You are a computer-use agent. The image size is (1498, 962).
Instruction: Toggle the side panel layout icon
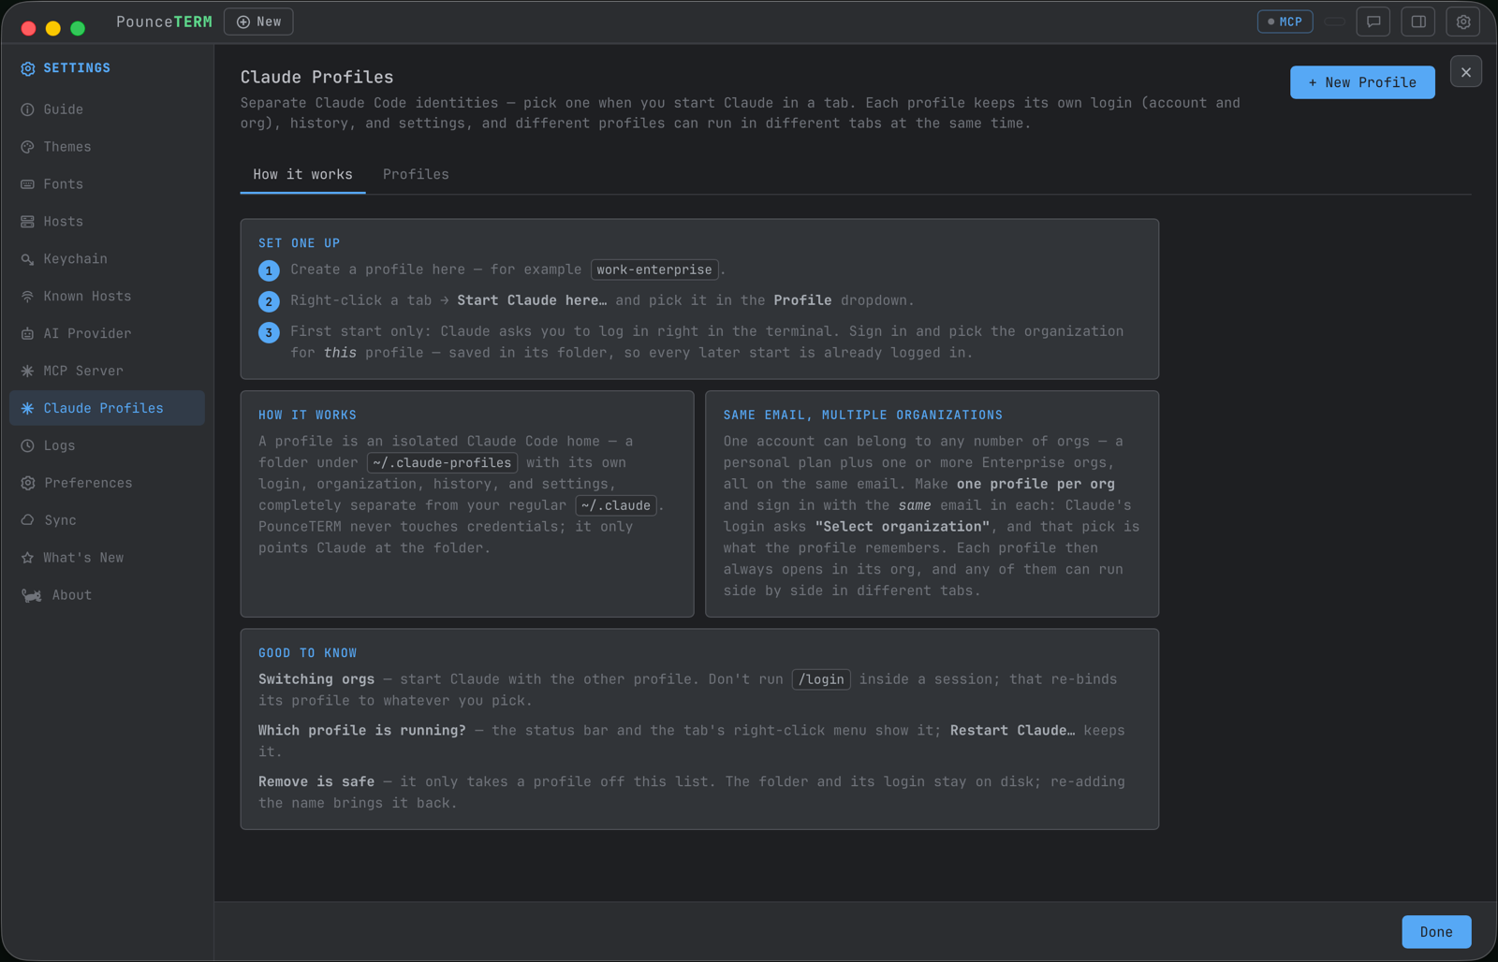pos(1418,22)
